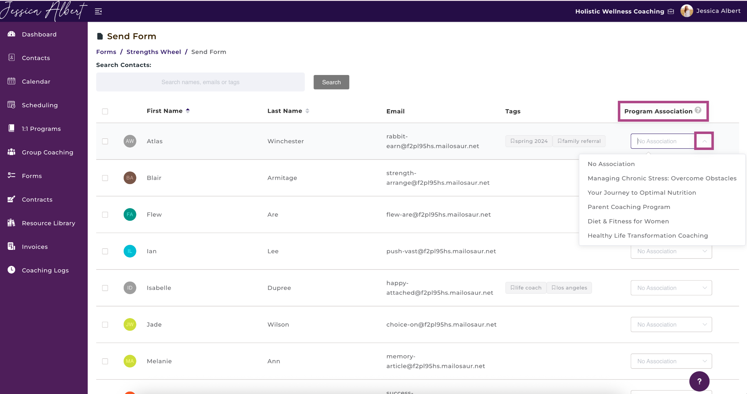This screenshot has height=394, width=747.
Task: Click the Program Association help question mark
Action: pyautogui.click(x=698, y=110)
